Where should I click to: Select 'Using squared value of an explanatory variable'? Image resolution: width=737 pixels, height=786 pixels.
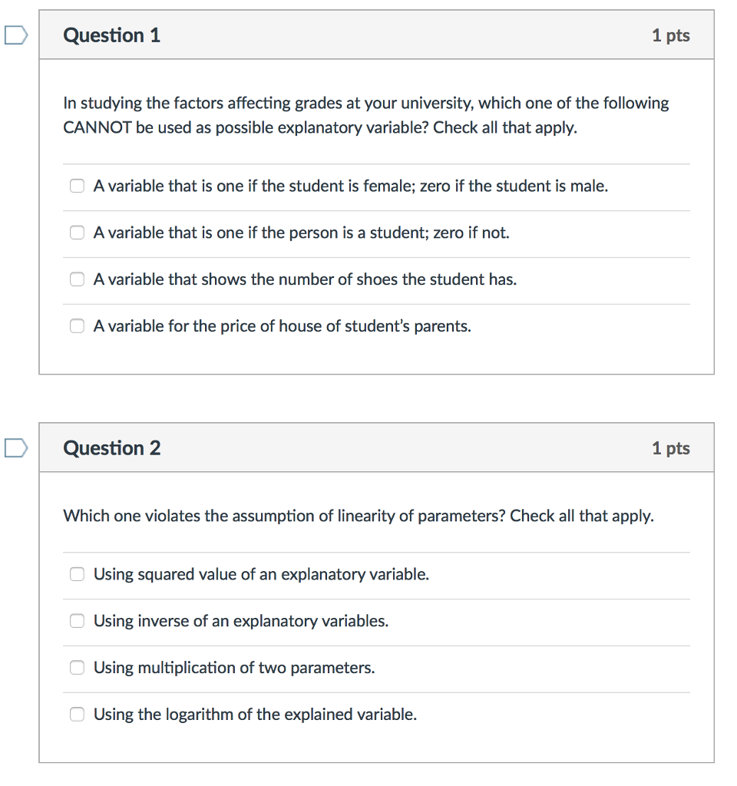(x=77, y=574)
